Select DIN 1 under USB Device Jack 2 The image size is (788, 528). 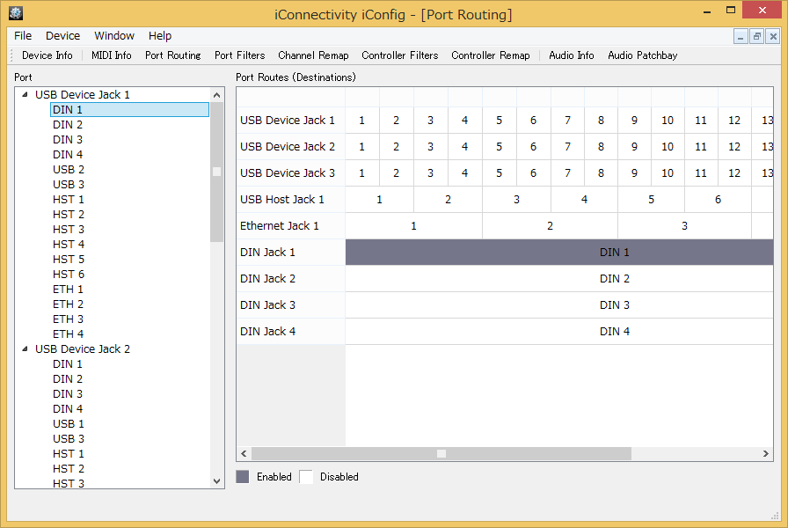(x=68, y=364)
